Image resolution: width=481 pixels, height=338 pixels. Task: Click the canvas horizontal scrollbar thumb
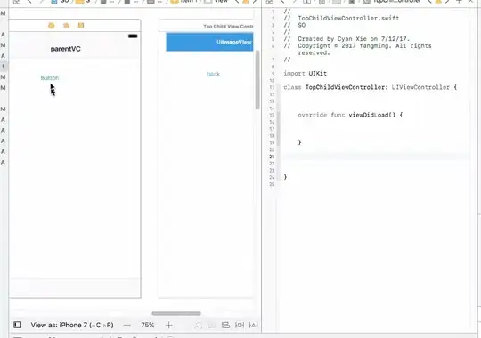click(x=176, y=313)
